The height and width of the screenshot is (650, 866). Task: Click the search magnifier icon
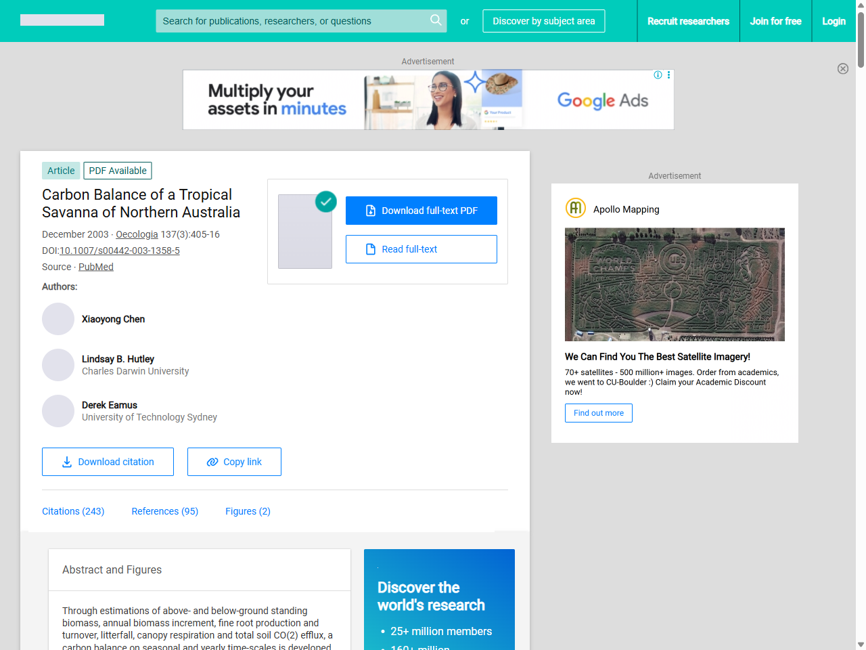pos(436,20)
